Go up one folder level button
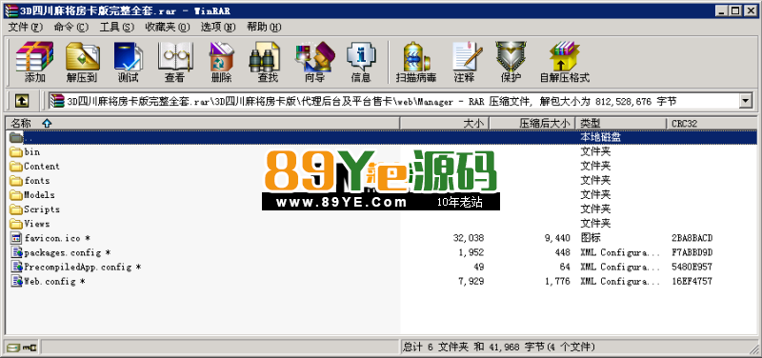 pos(22,101)
